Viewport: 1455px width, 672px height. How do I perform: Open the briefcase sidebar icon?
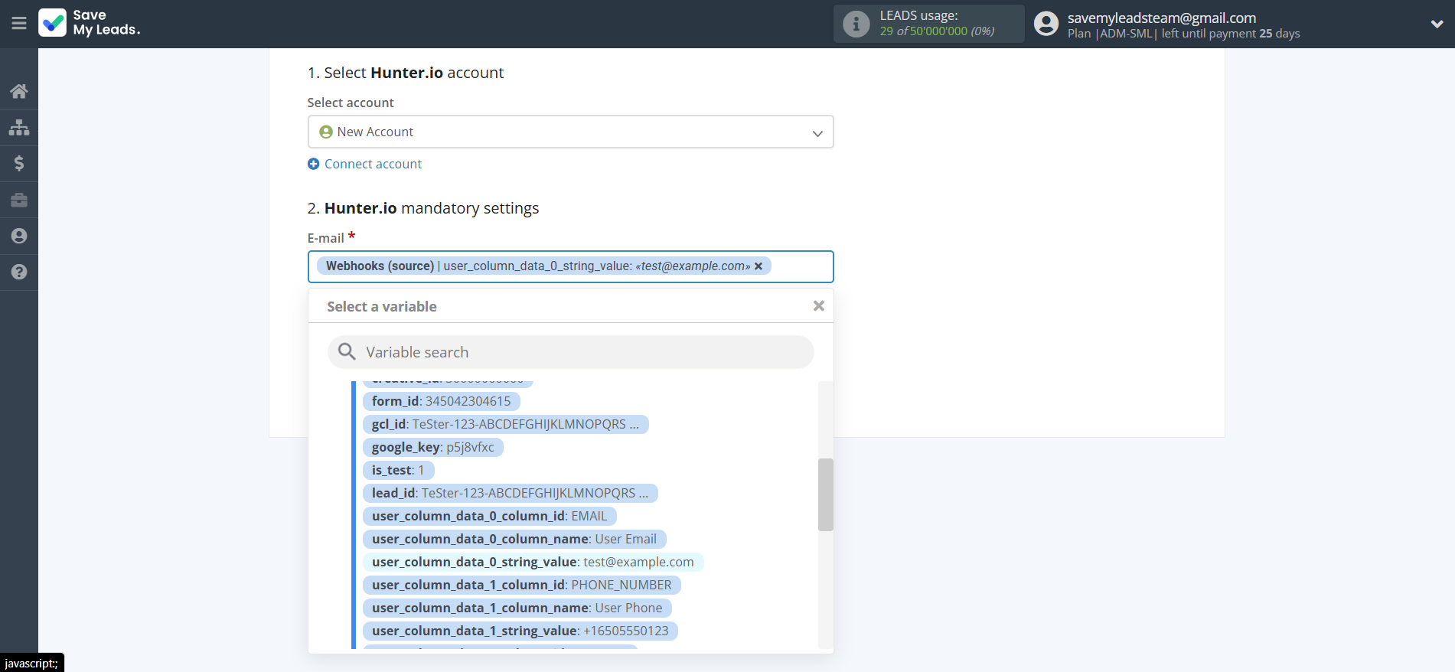tap(19, 200)
